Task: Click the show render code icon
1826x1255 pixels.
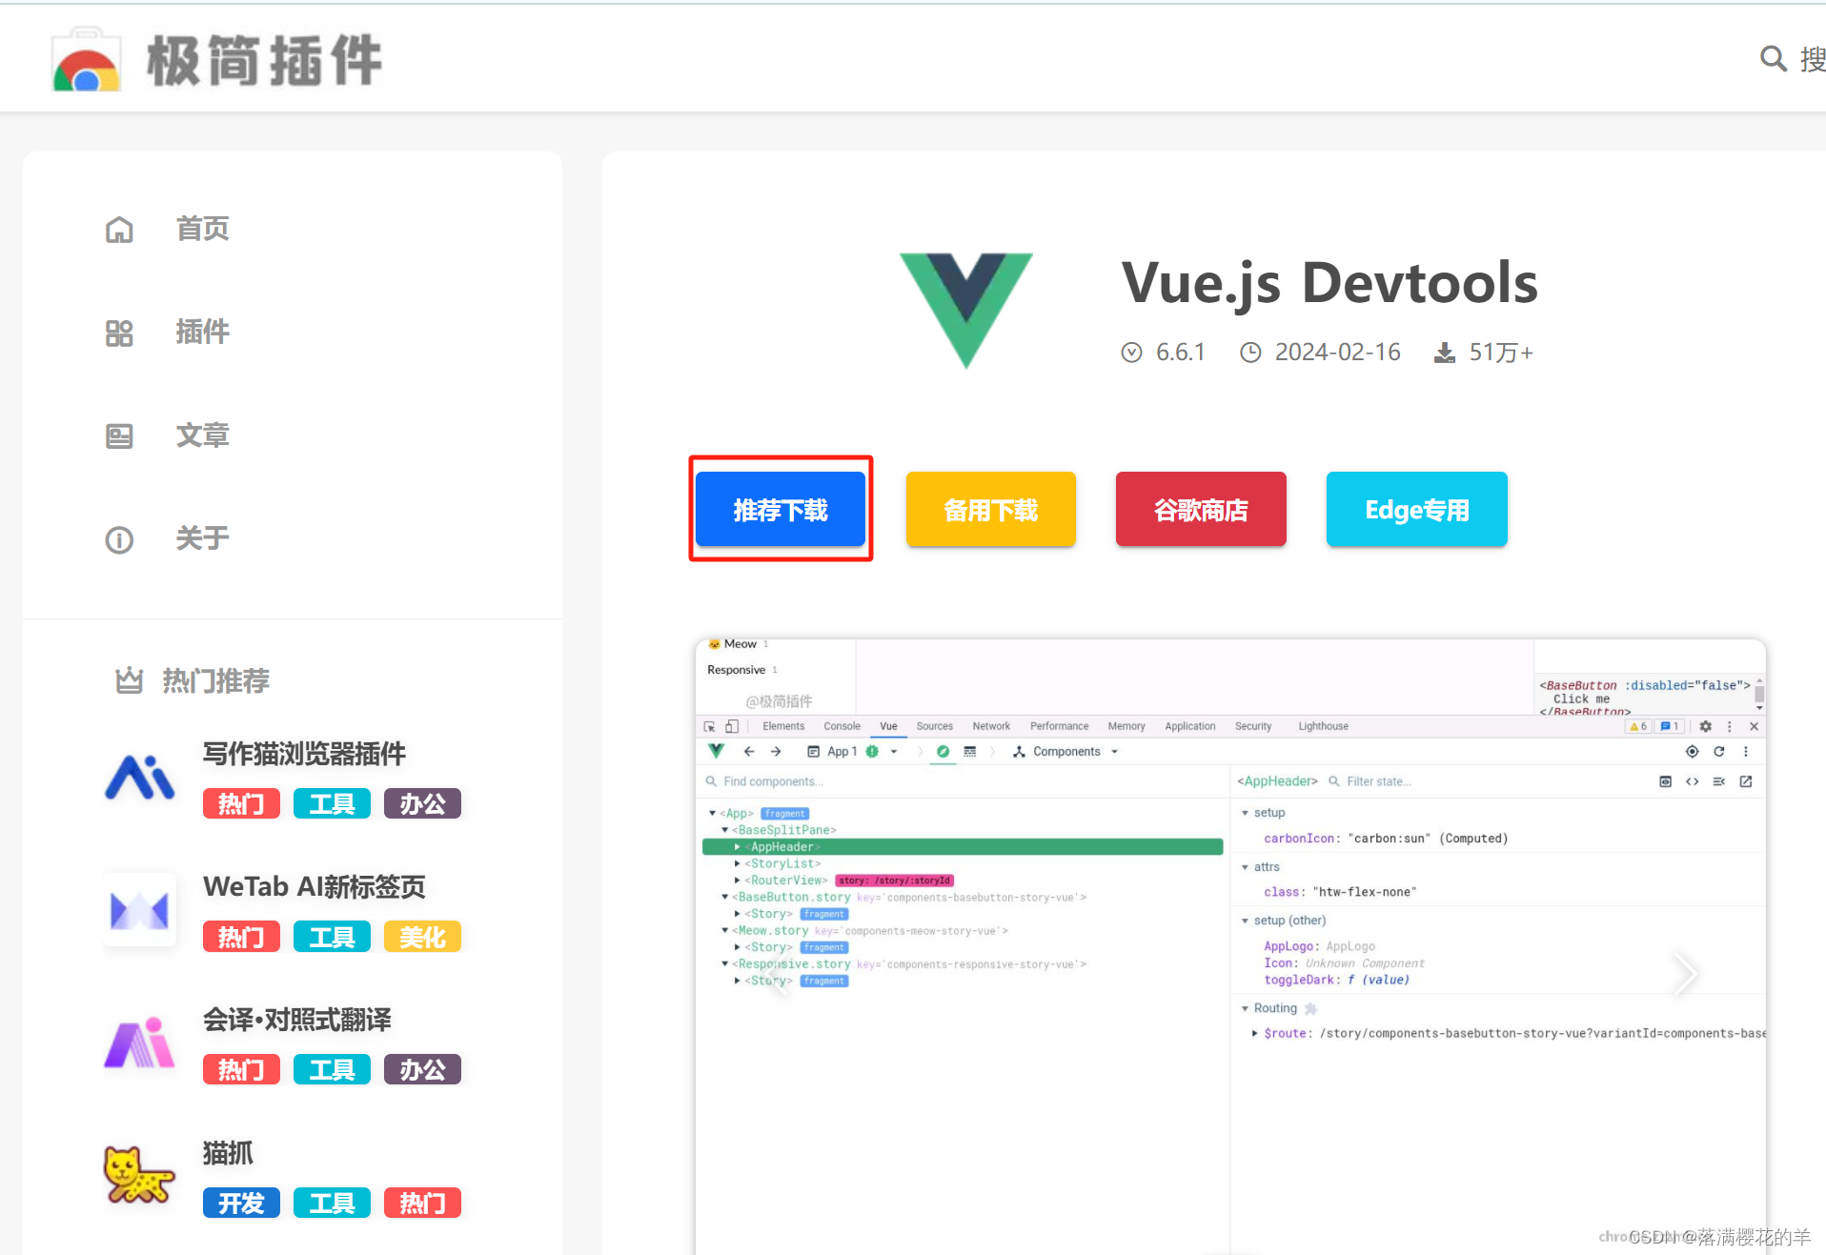Action: point(1692,781)
